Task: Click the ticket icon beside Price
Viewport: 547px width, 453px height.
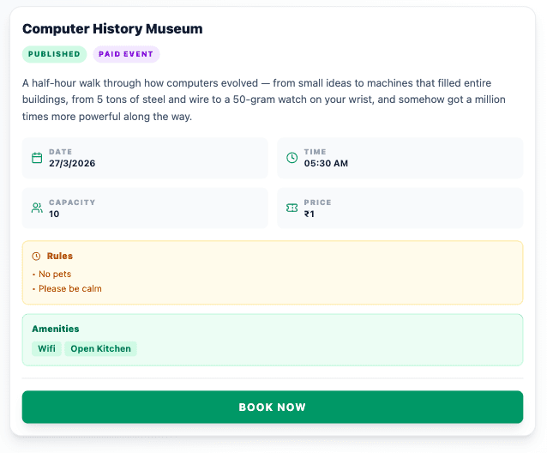Action: 292,208
